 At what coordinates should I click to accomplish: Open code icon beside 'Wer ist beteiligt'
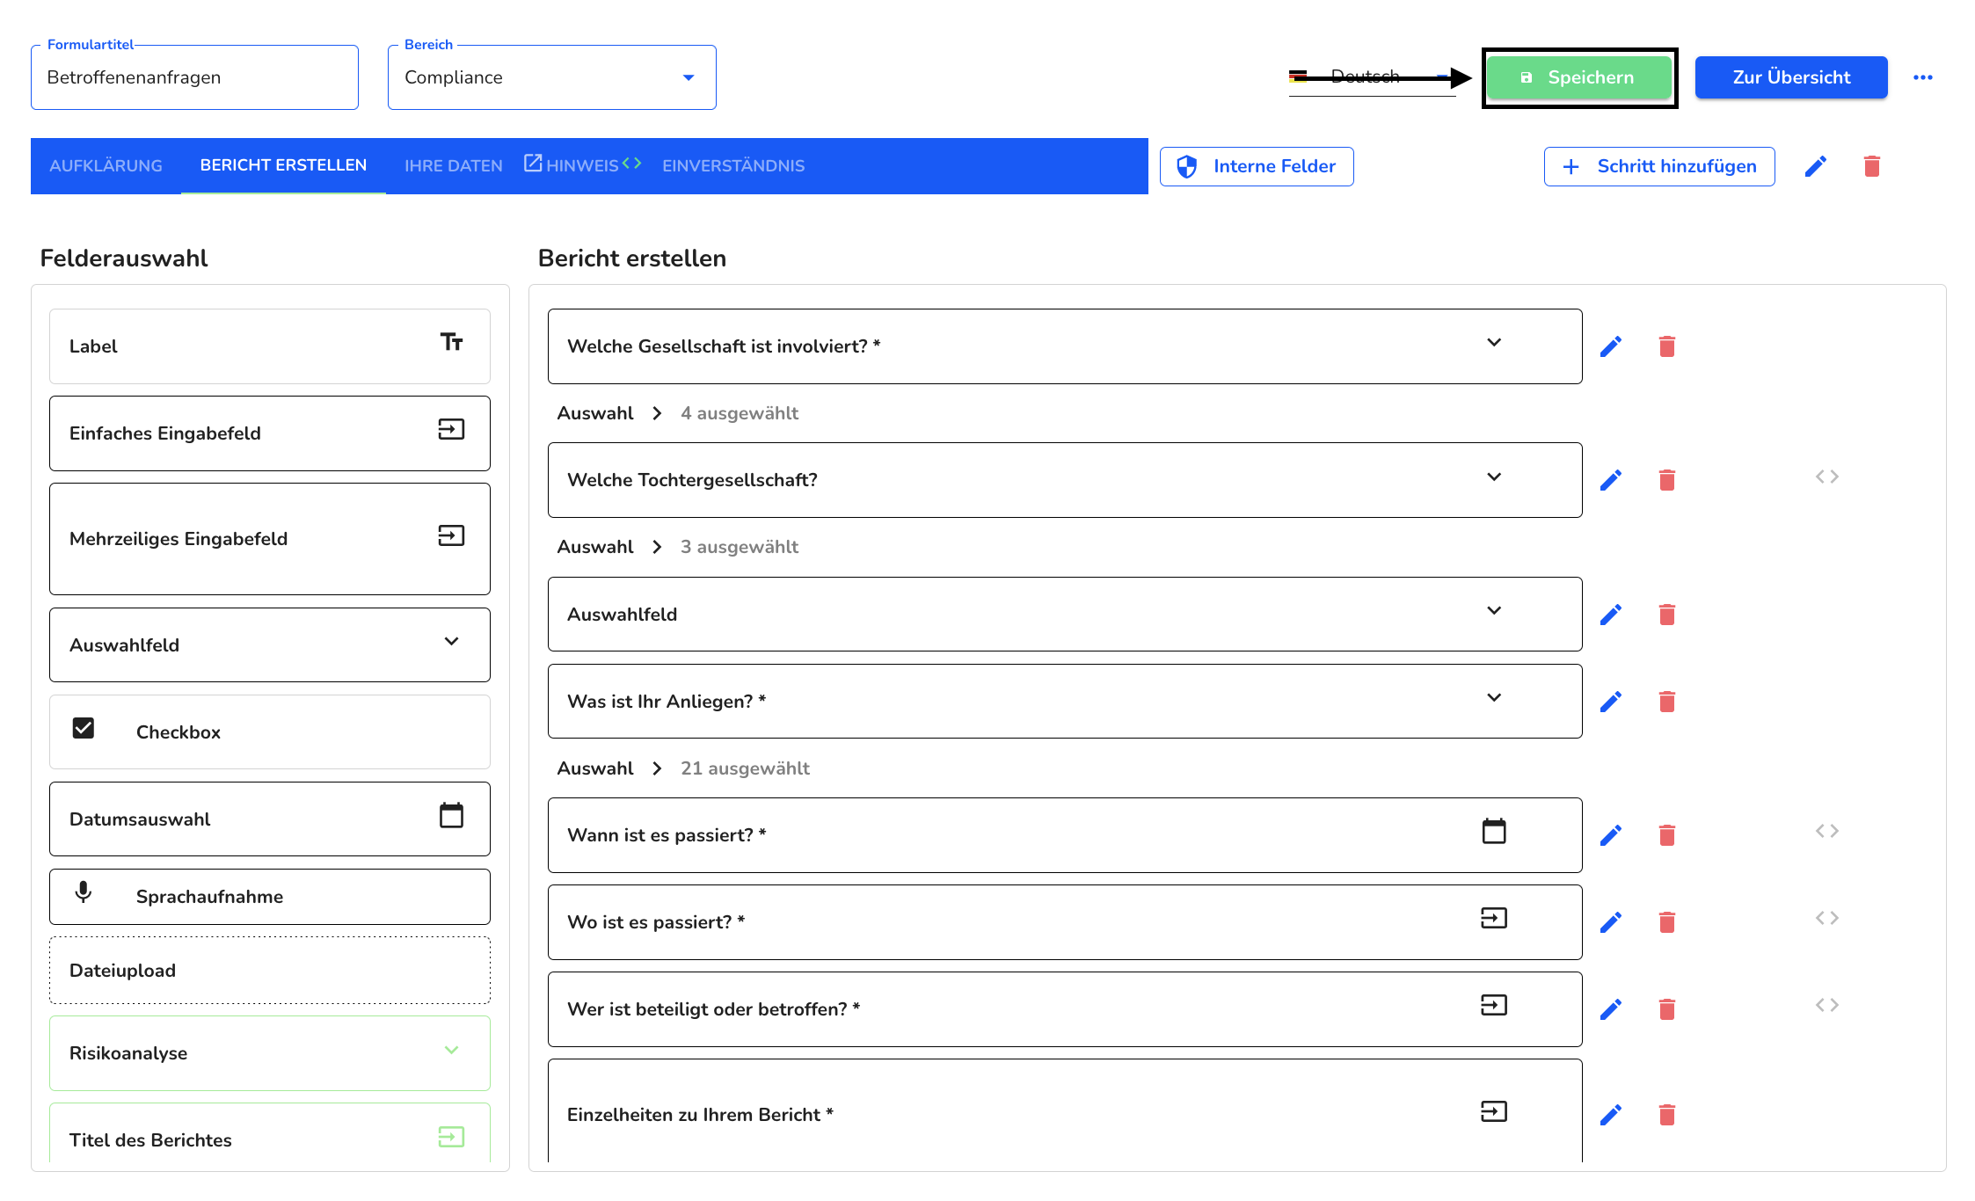click(x=1826, y=1005)
